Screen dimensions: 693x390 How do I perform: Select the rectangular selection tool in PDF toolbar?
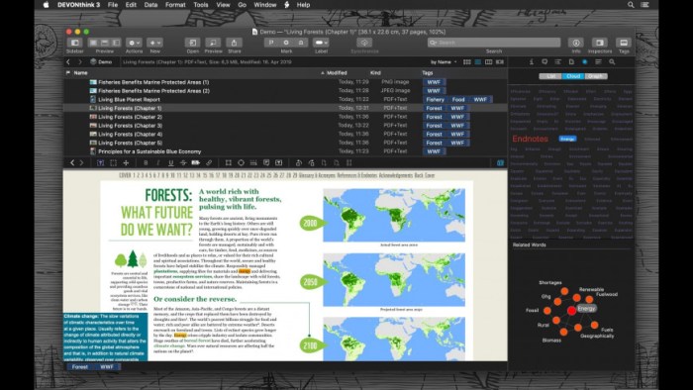113,163
